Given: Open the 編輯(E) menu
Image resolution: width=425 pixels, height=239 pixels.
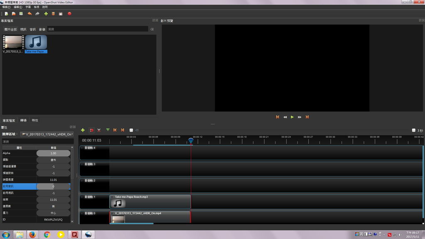Looking at the screenshot, I should click(x=18, y=7).
